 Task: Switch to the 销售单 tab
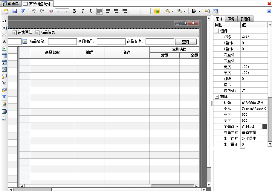10,4
